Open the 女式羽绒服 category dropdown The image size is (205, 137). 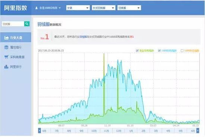coord(103,8)
